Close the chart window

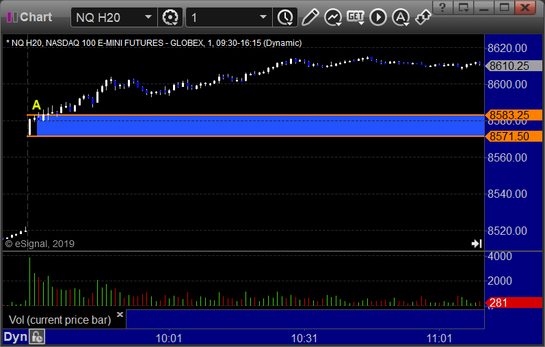coord(526,8)
